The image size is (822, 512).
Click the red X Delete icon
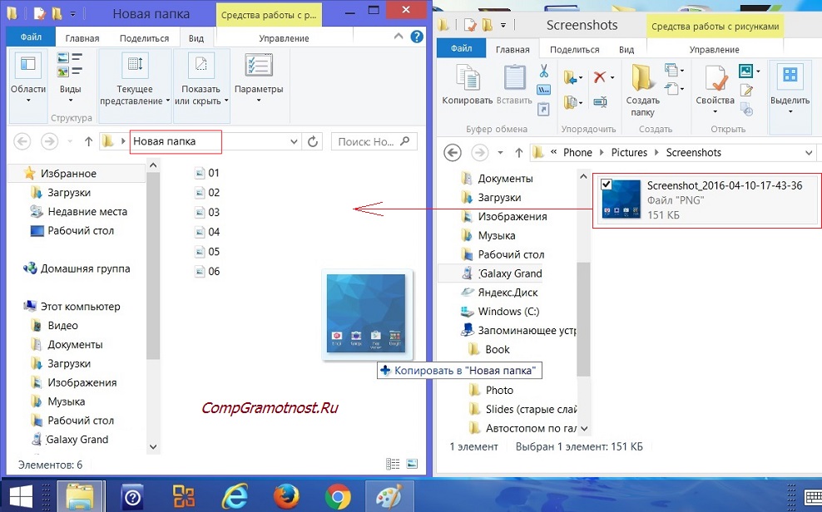(600, 76)
